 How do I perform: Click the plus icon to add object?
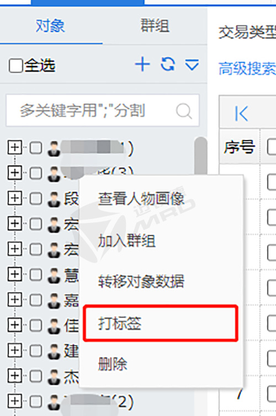pos(142,64)
